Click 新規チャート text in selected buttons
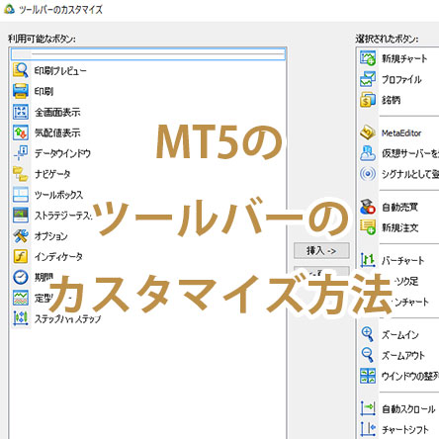 point(404,58)
